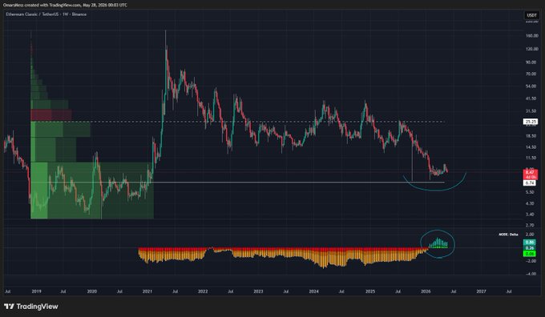545x317 pixels.
Task: Click the 2021 label on time axis
Action: 147,291
